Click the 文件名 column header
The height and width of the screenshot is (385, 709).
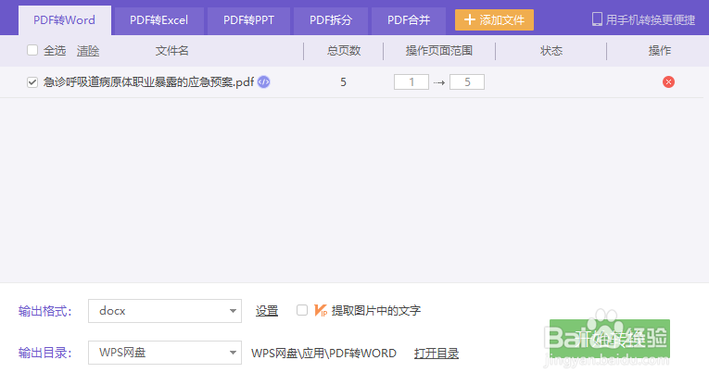171,51
